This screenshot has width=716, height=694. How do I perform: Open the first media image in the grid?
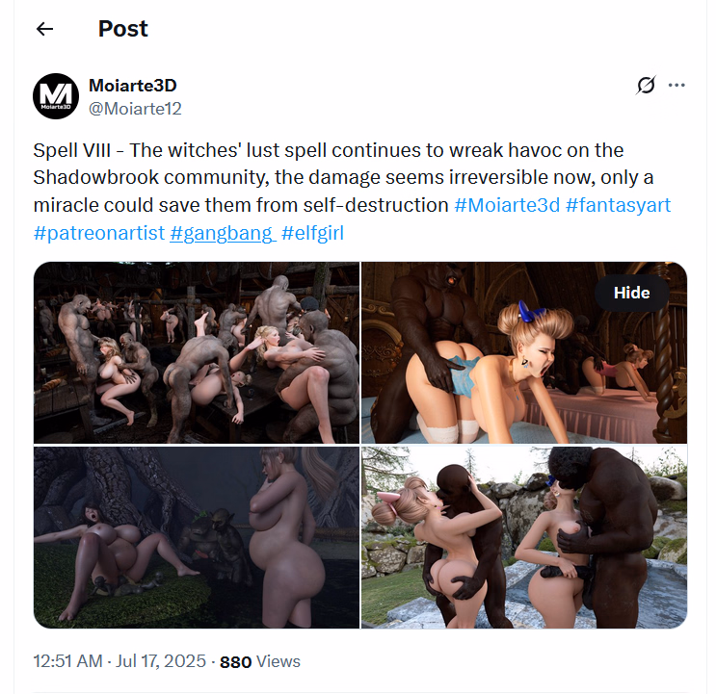tap(197, 352)
